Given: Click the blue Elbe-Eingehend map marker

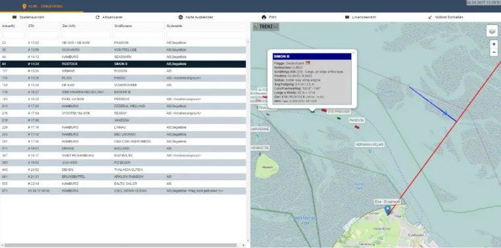Looking at the screenshot, I should pyautogui.click(x=387, y=210).
